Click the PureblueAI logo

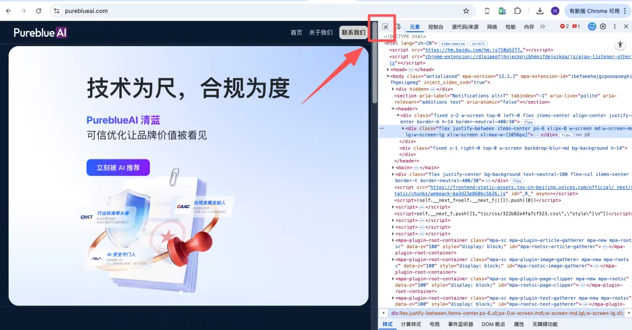coord(40,33)
